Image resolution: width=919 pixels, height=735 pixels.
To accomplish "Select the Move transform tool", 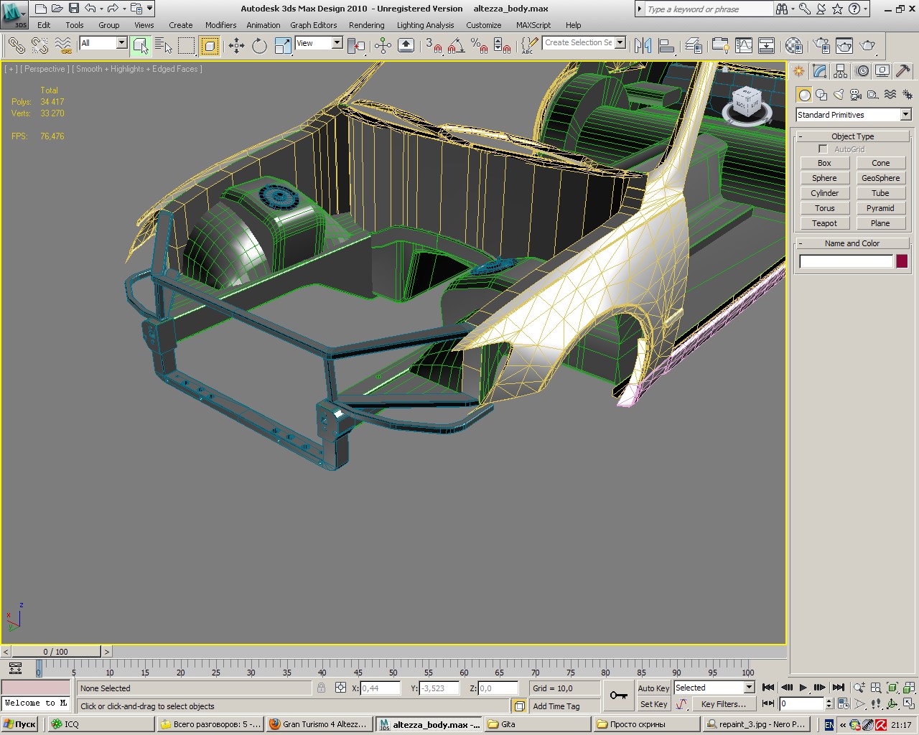I will tap(236, 46).
